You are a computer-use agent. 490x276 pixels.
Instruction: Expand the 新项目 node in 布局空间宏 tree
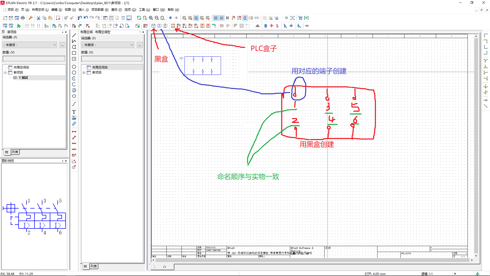click(x=84, y=72)
